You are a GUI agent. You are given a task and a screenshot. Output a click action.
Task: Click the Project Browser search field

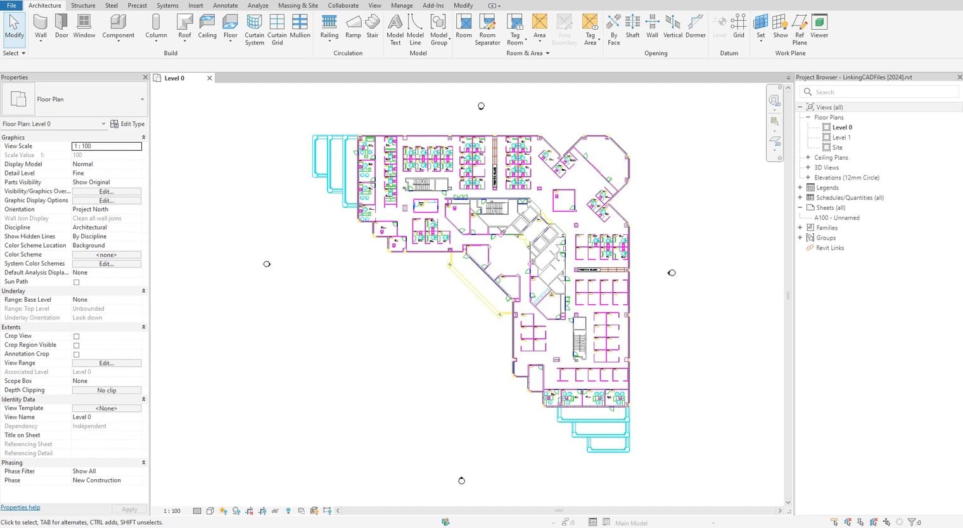click(881, 92)
